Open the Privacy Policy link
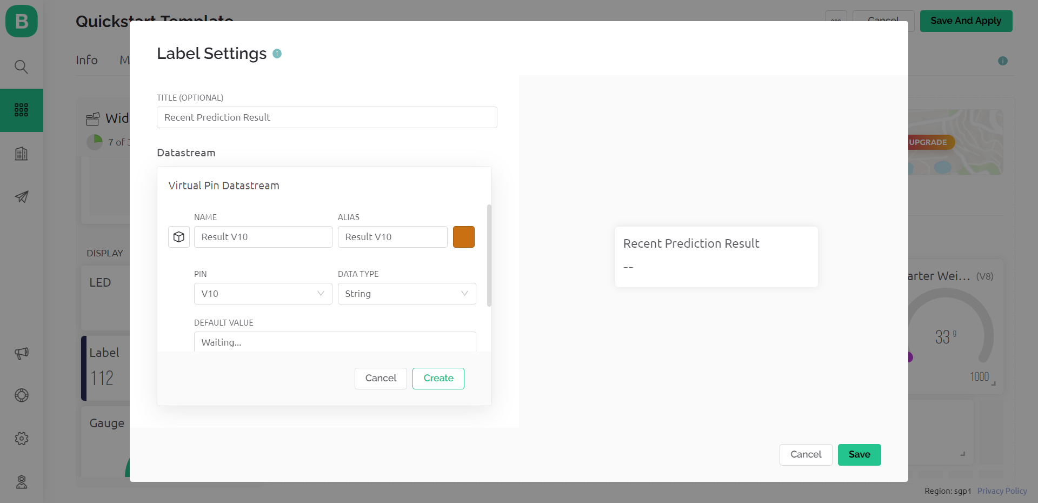Viewport: 1038px width, 503px height. pos(1002,491)
